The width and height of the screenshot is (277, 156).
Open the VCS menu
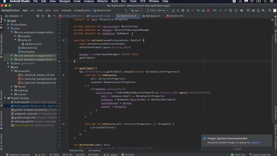(143, 1)
